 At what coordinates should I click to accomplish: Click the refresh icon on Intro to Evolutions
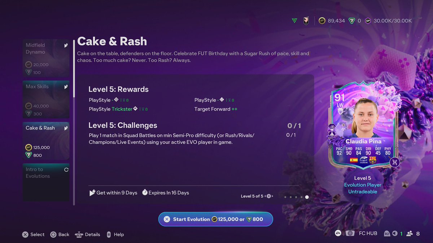66,170
